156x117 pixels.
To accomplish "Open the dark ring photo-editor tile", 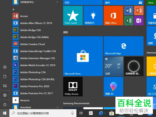I will pyautogui.click(x=134, y=66).
